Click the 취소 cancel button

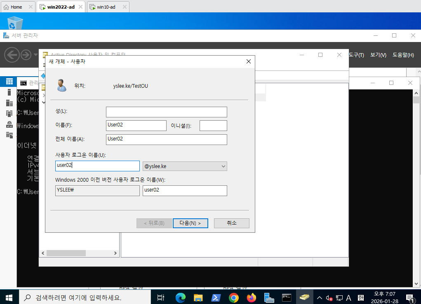[231, 223]
